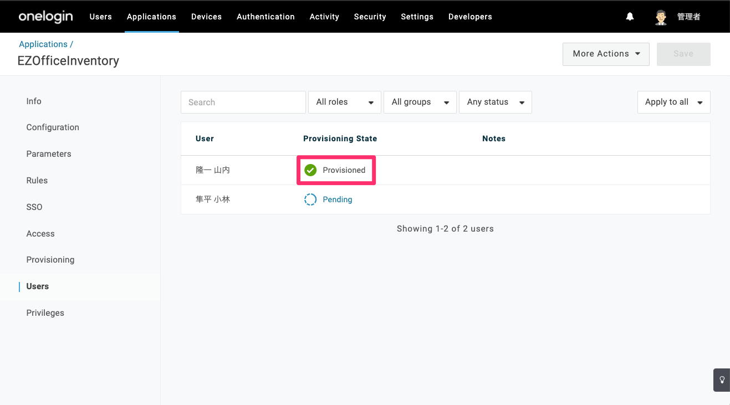Select the Rules sidebar tab
Image resolution: width=730 pixels, height=405 pixels.
click(37, 181)
